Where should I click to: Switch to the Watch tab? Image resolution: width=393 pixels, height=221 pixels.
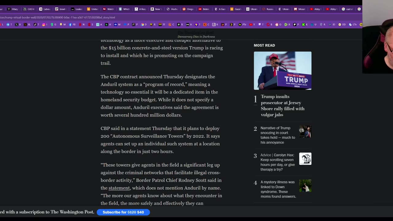(109, 9)
